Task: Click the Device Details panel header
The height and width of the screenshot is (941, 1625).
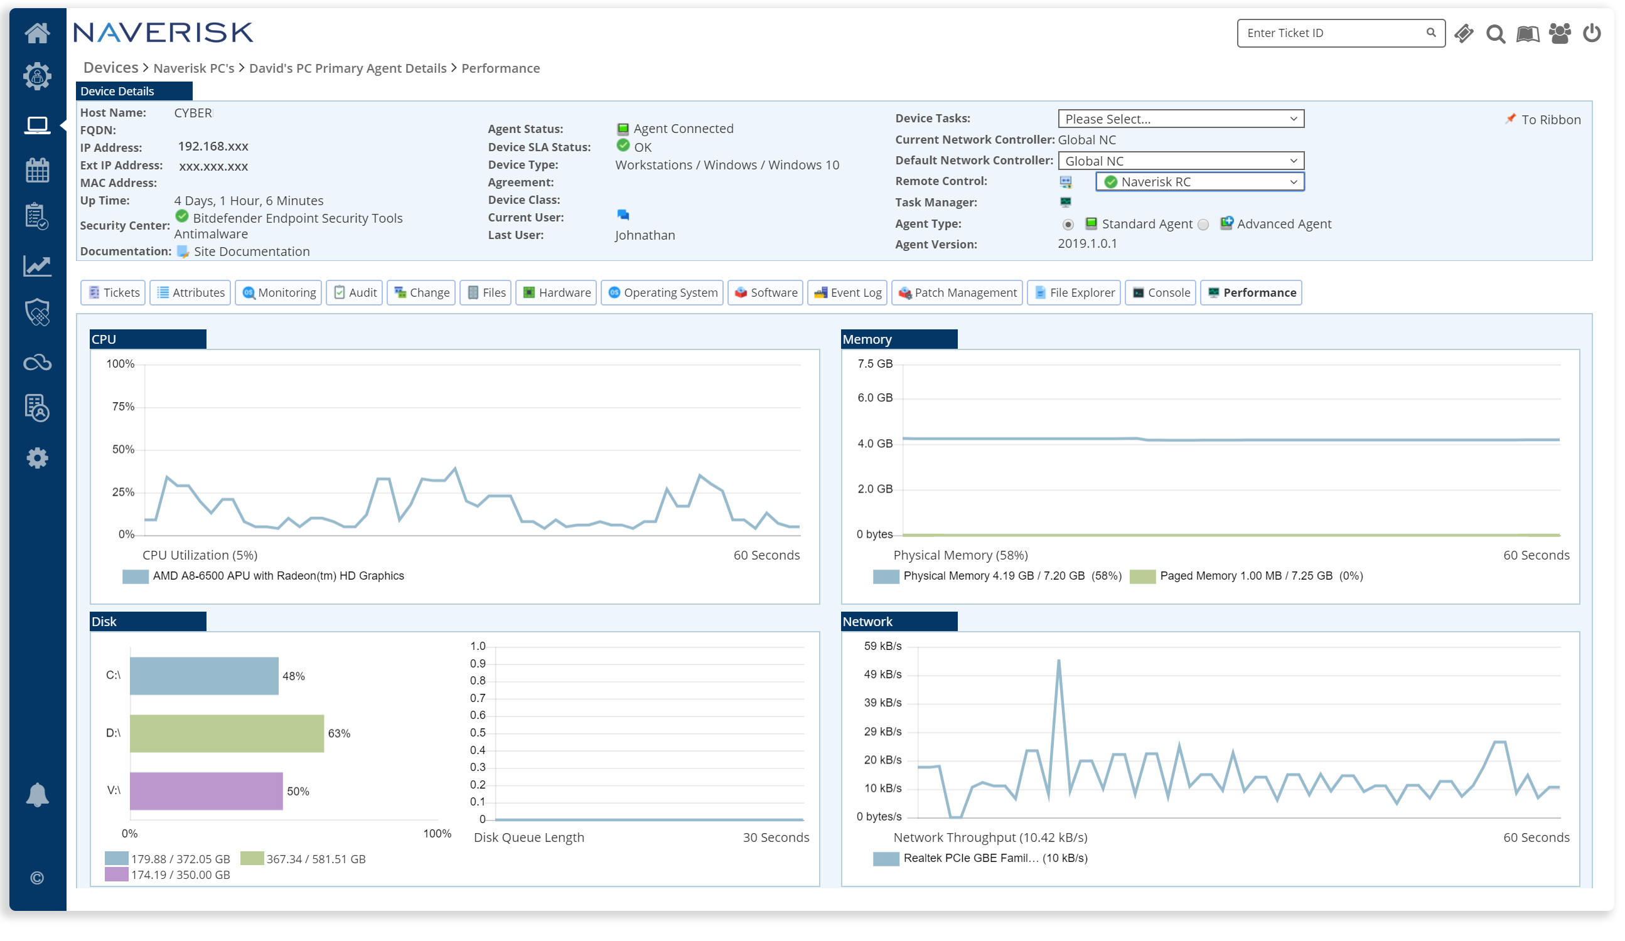Action: [134, 91]
